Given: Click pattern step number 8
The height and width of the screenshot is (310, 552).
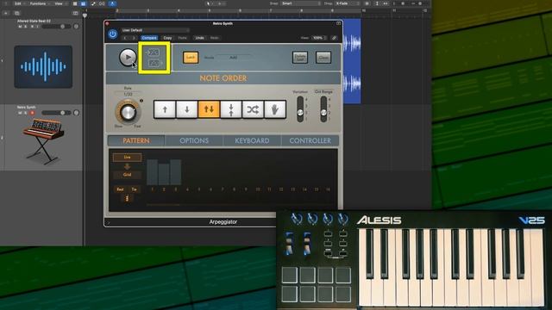Looking at the screenshot, I should click(x=234, y=189).
